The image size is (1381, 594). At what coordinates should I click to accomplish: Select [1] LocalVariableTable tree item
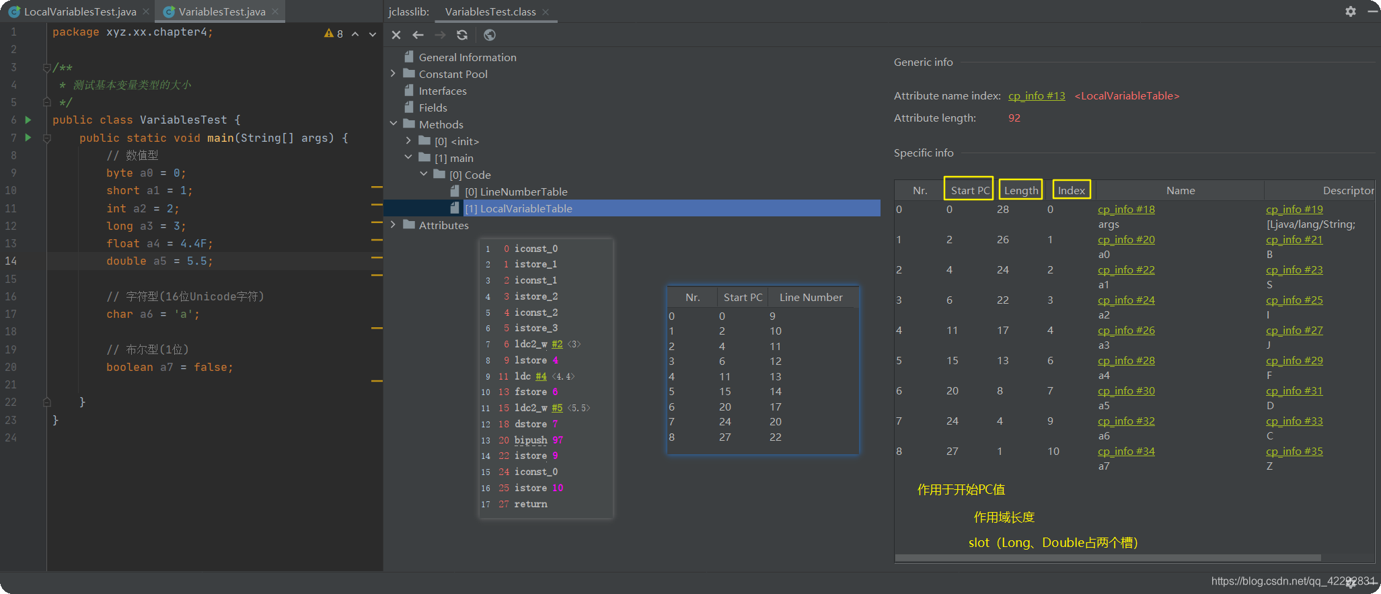tap(518, 208)
